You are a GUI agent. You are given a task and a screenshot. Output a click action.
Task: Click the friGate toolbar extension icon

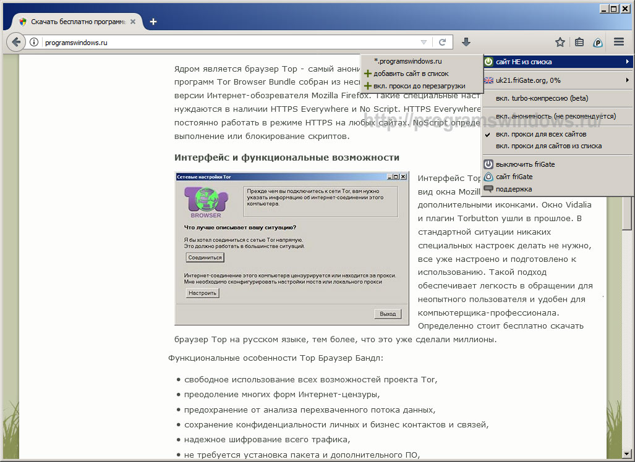(598, 42)
